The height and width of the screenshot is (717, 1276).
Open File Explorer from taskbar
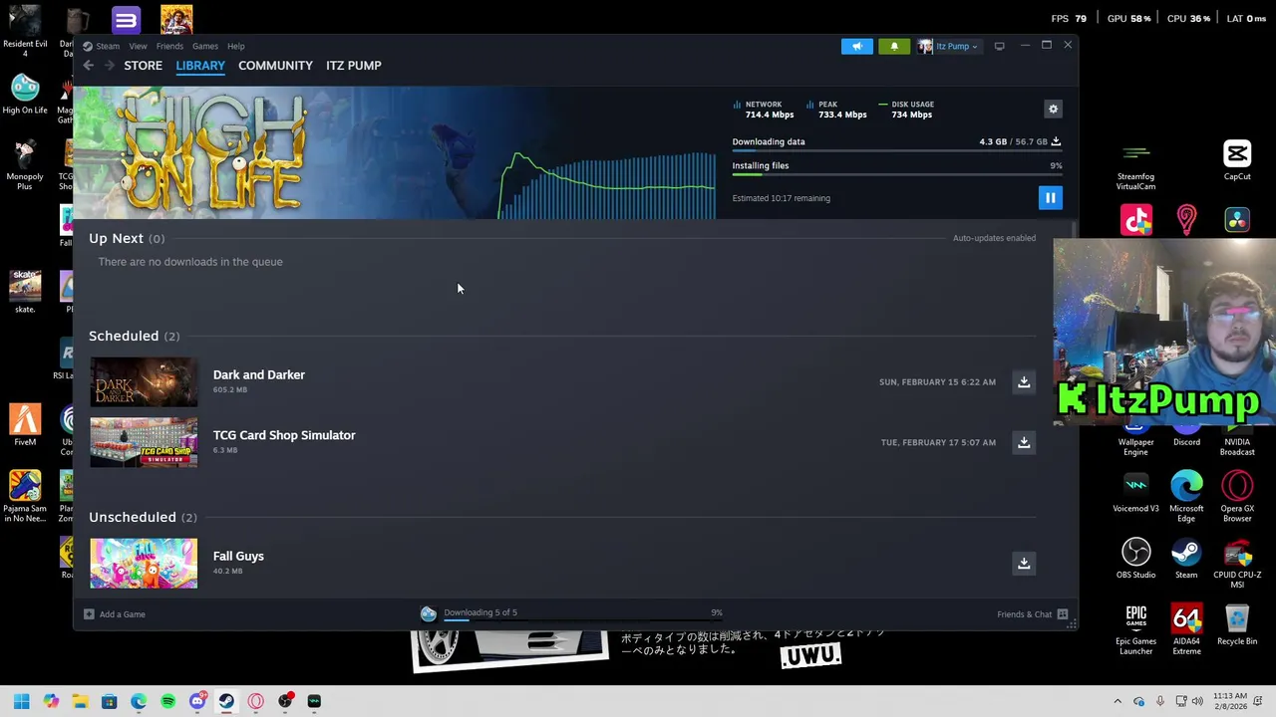click(80, 701)
